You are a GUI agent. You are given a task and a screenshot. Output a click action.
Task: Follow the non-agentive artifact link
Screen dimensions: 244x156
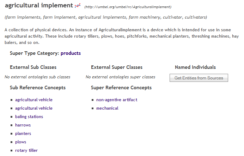(x=117, y=100)
